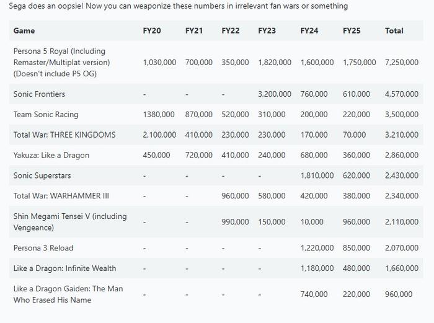Image resolution: width=434 pixels, height=323 pixels.
Task: Click Persona 5 Royal total 7,250,000
Action: point(402,62)
